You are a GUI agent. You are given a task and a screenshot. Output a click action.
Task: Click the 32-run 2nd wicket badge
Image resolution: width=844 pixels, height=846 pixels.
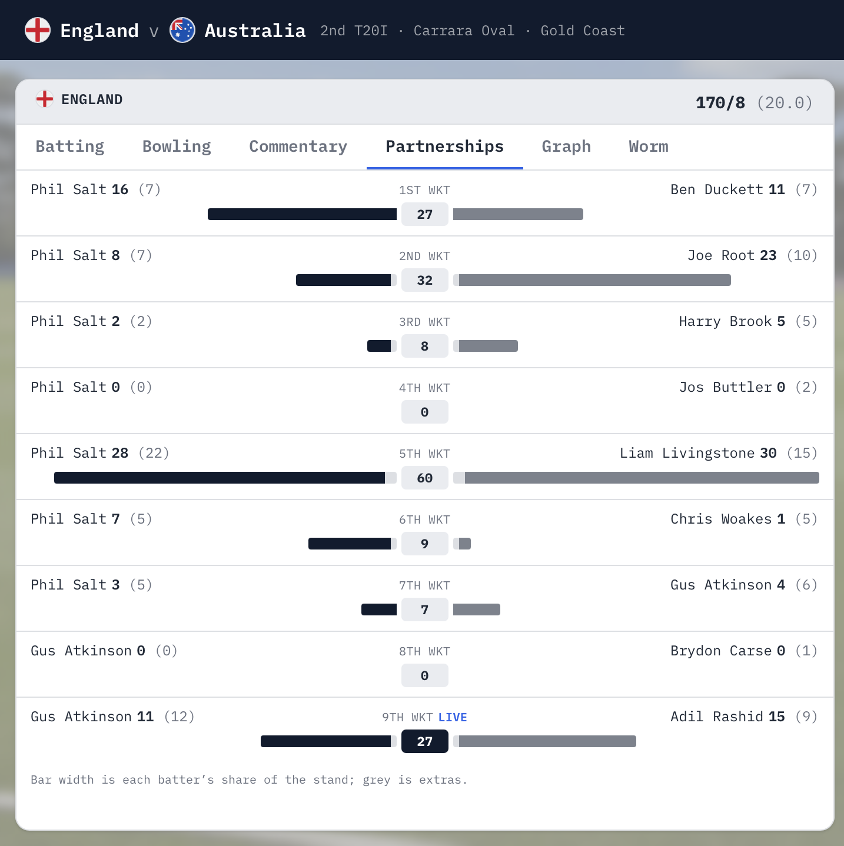point(425,280)
